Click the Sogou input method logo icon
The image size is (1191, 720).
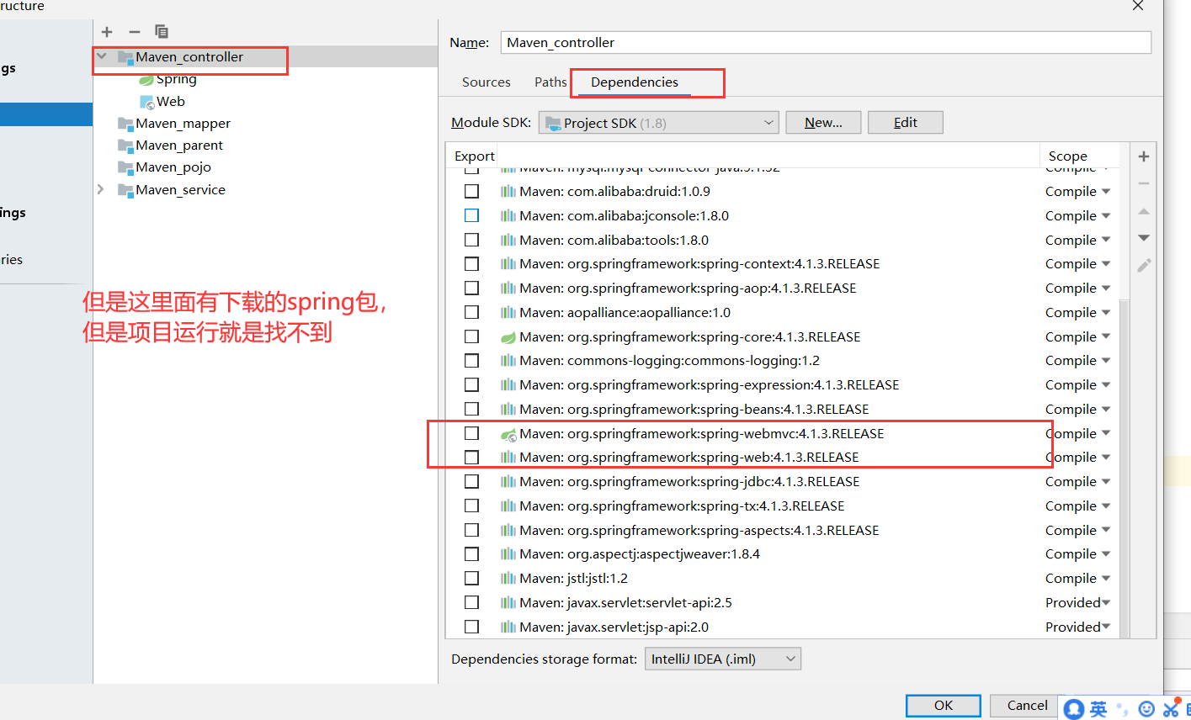click(x=1074, y=709)
